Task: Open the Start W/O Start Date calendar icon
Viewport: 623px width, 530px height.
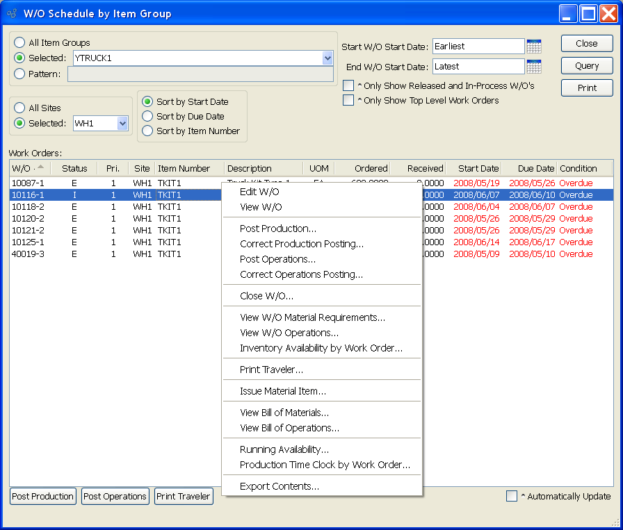Action: pos(533,47)
